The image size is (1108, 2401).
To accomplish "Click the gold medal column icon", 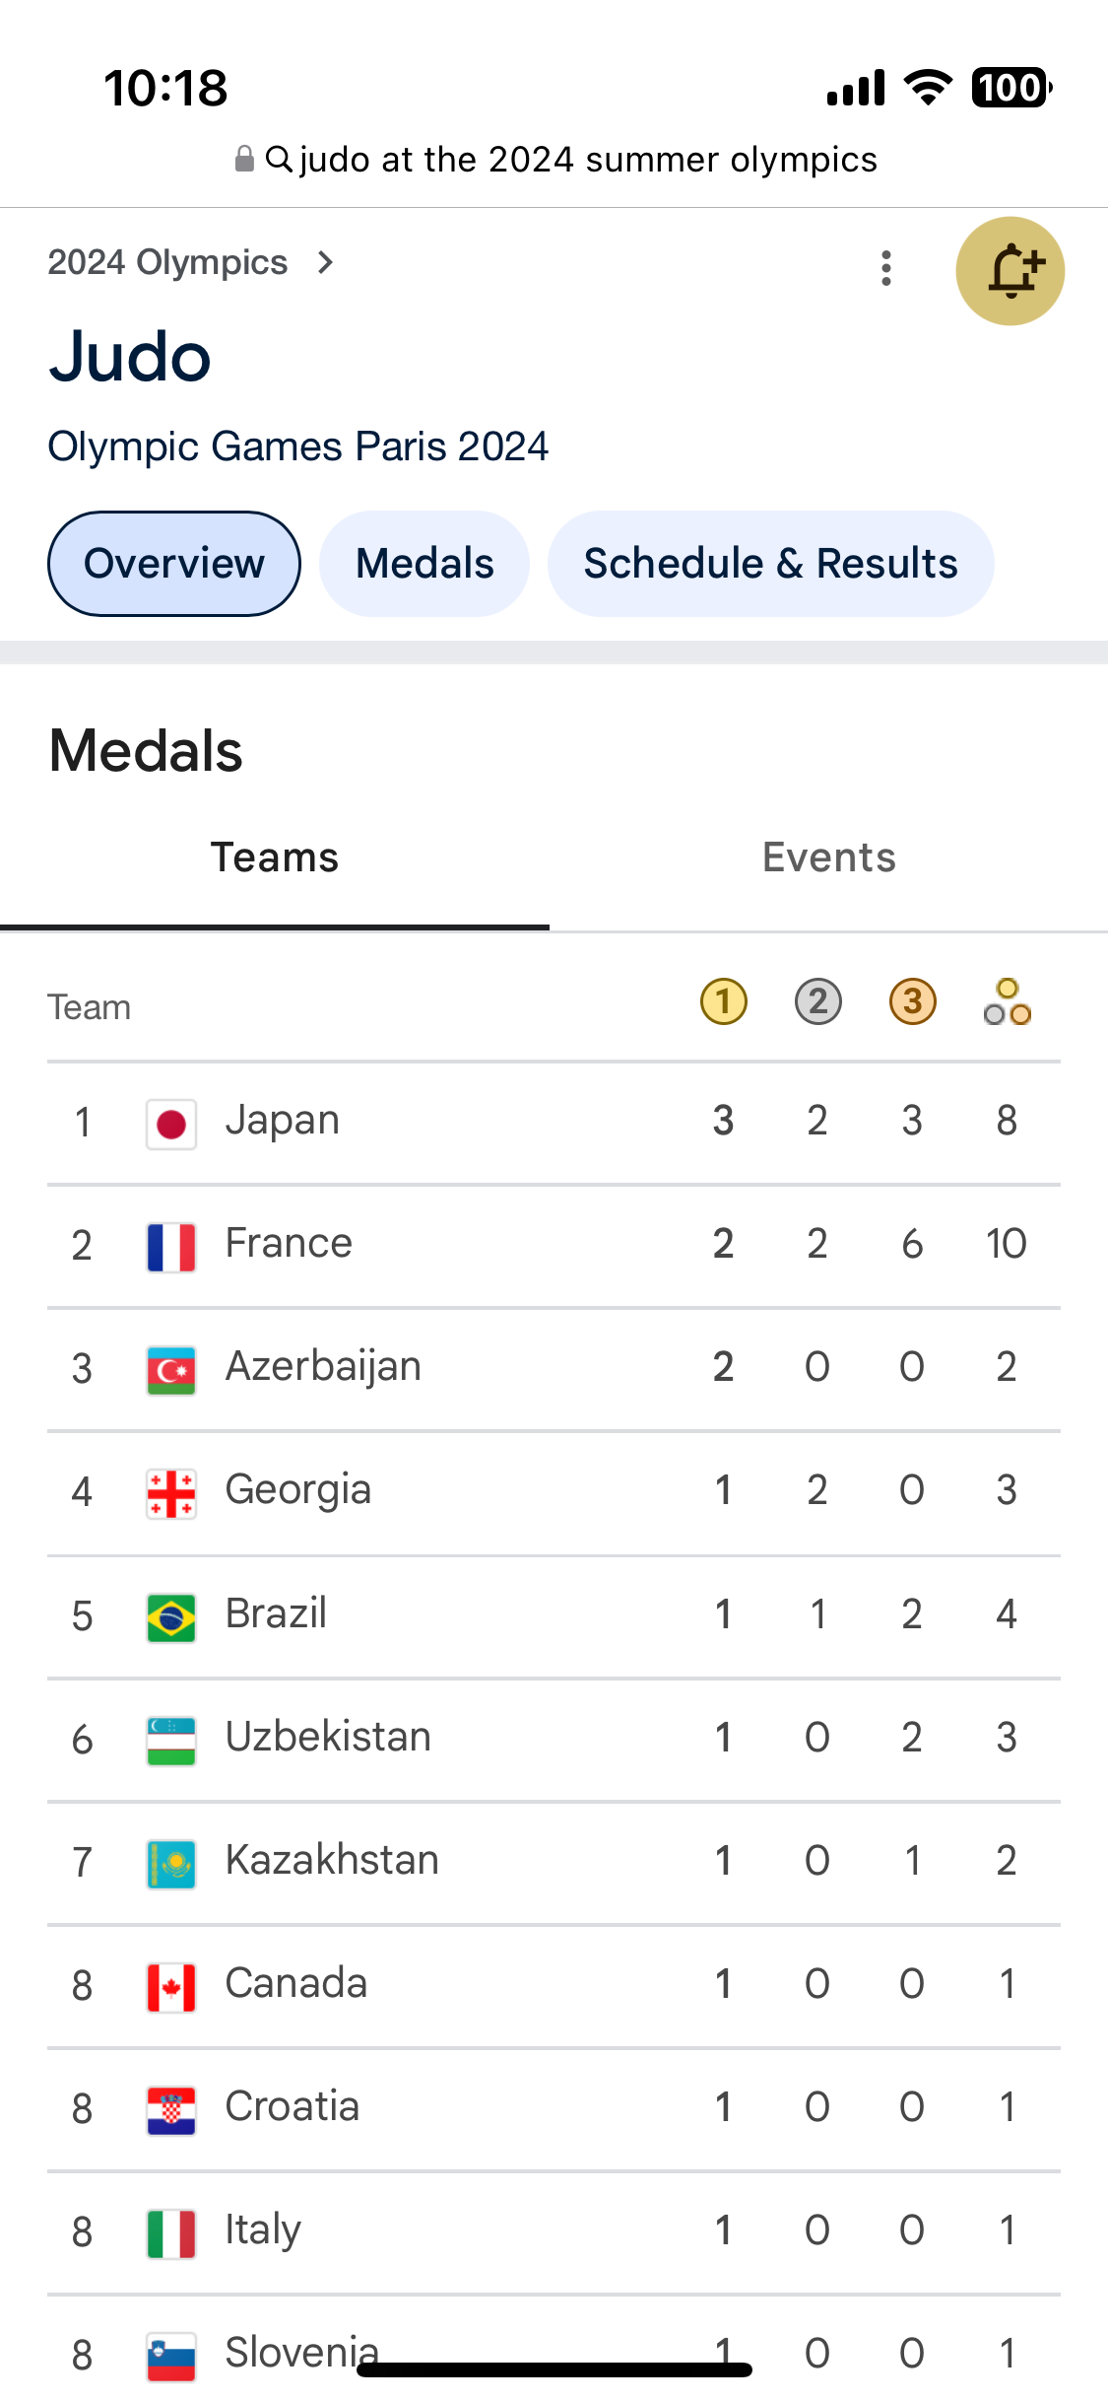I will (x=723, y=1002).
